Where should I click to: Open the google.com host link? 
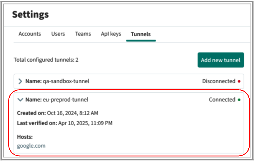[x=31, y=146]
